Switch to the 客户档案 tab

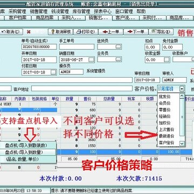tap(18, 18)
